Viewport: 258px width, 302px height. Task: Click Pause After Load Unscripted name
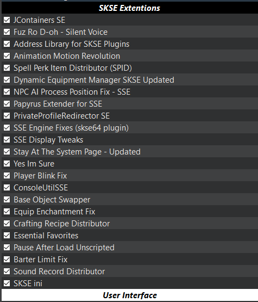64,248
